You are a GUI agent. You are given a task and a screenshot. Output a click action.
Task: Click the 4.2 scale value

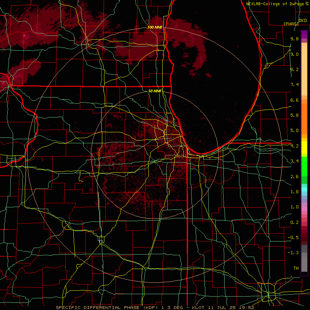point(294,146)
